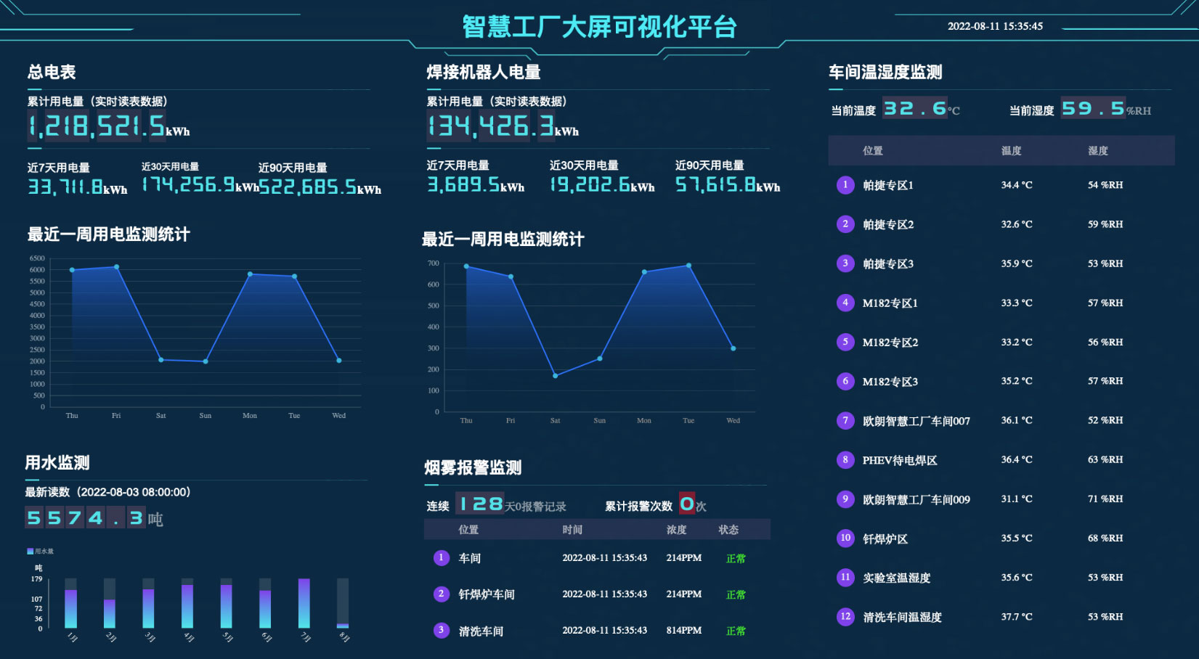The image size is (1199, 659).
Task: Toggle the 正常 status for 车间
Action: click(735, 558)
